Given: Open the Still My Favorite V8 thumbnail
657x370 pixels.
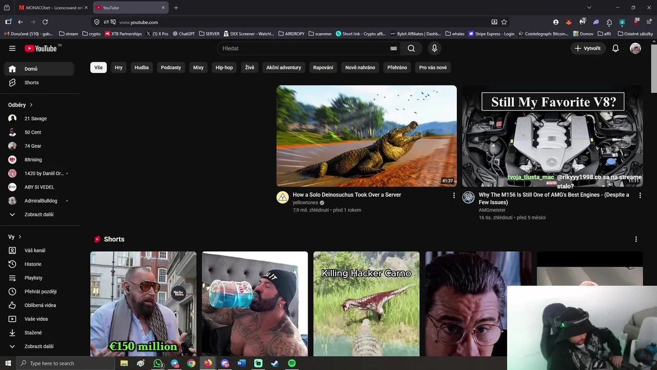Looking at the screenshot, I should [552, 136].
